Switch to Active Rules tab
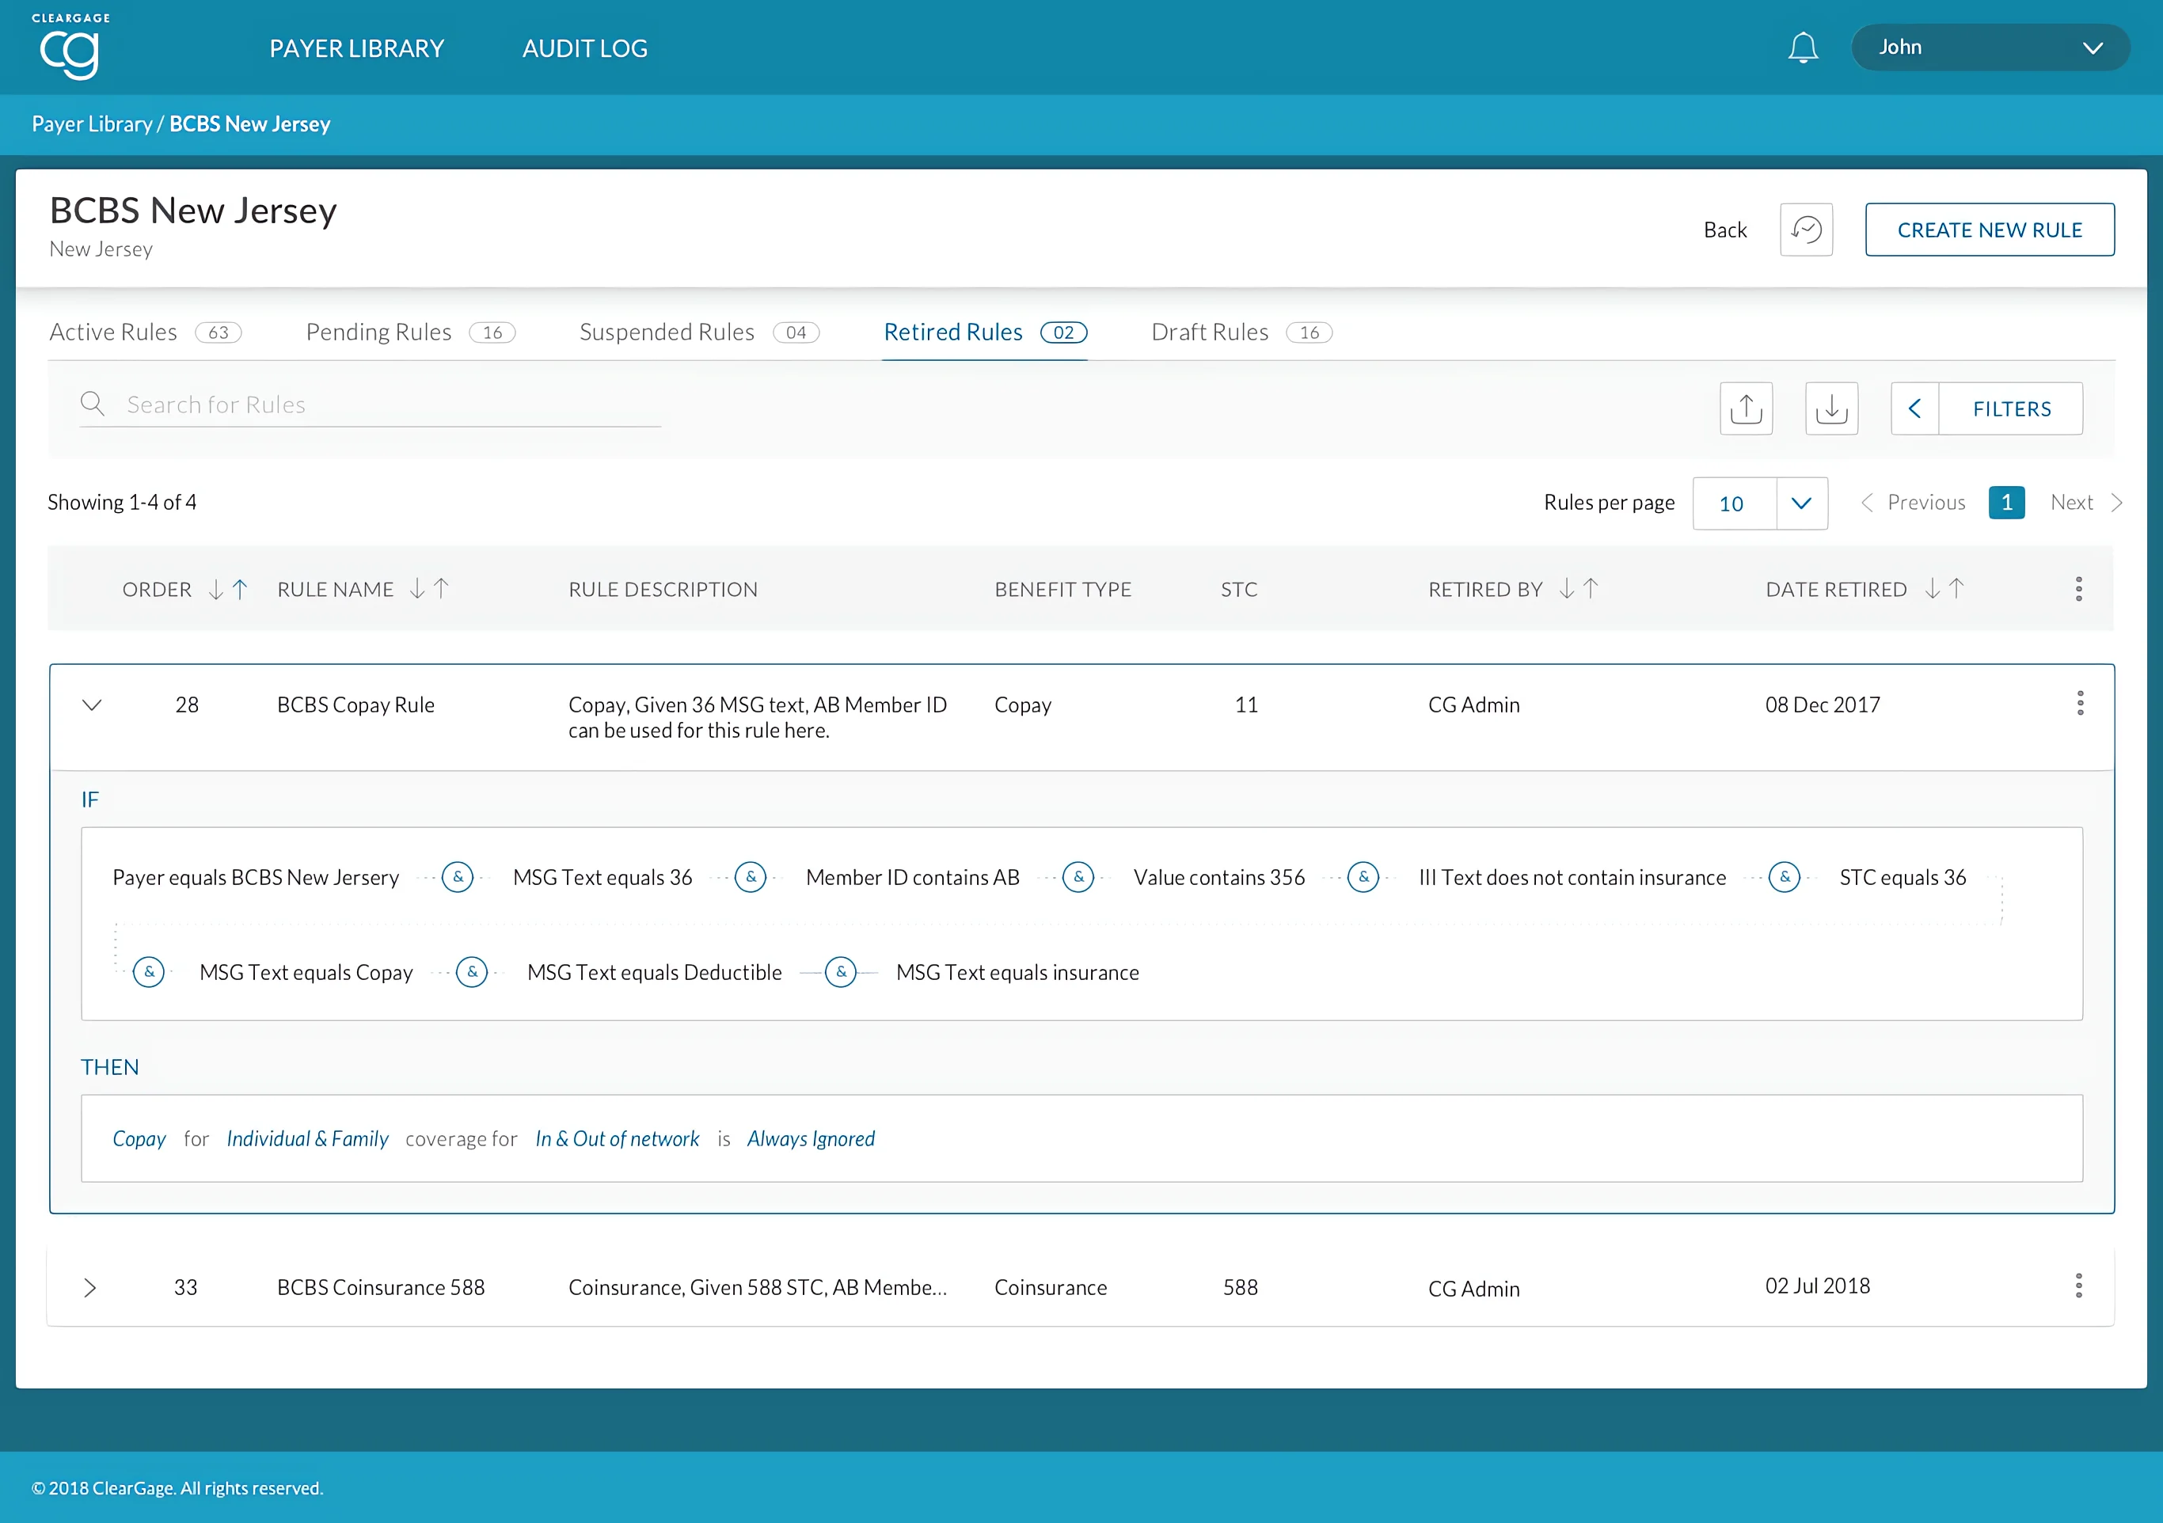Viewport: 2163px width, 1523px height. pos(145,332)
